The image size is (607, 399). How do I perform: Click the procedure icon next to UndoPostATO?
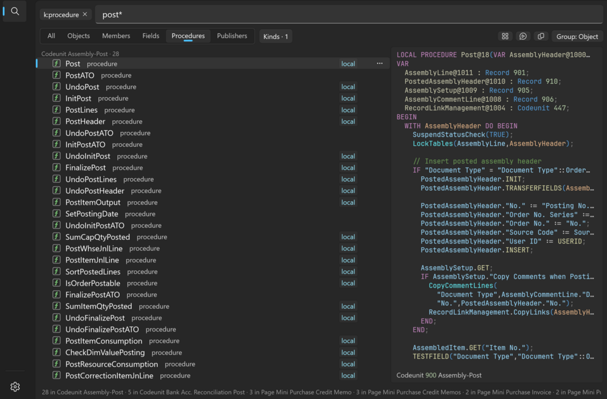point(57,133)
